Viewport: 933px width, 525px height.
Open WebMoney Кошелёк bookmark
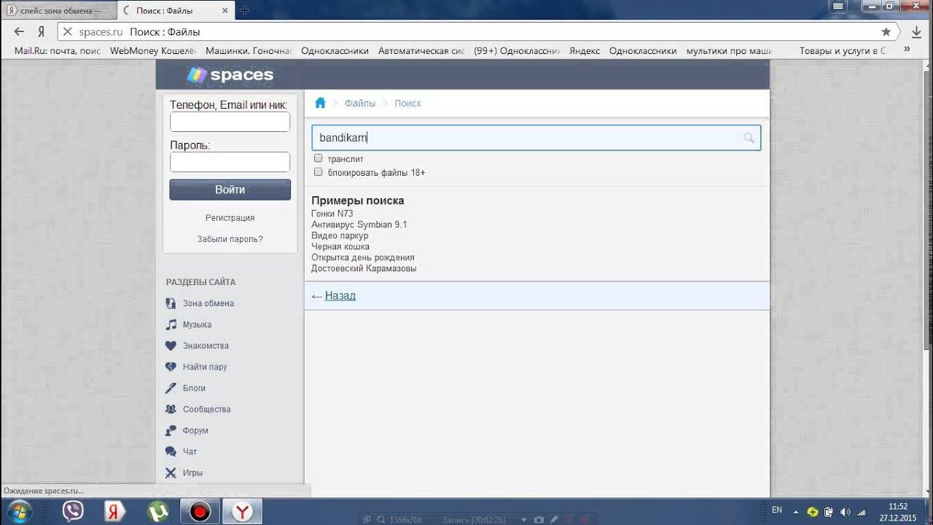153,50
